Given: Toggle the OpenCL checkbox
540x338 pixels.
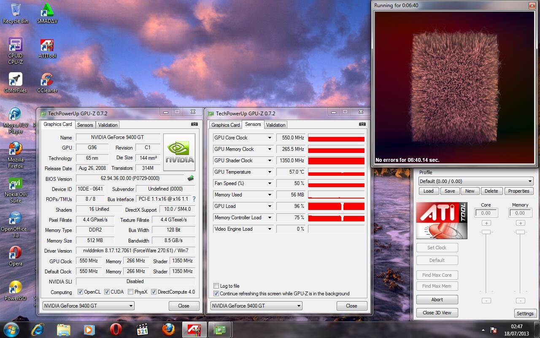Looking at the screenshot, I should pos(80,292).
